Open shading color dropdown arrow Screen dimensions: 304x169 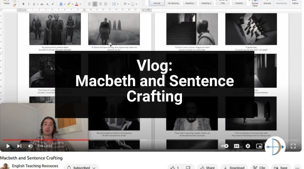(x=128, y=4)
